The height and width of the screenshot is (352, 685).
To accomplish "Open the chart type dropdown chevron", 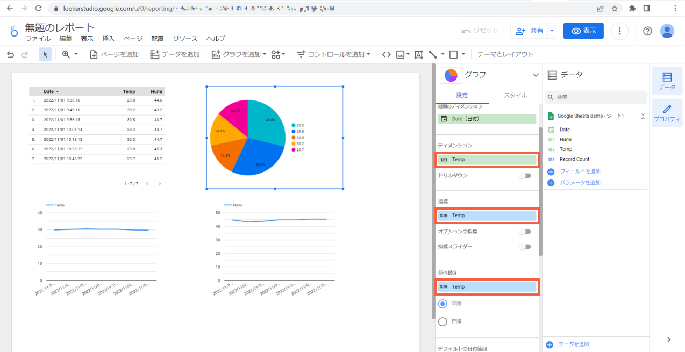I will [x=535, y=75].
